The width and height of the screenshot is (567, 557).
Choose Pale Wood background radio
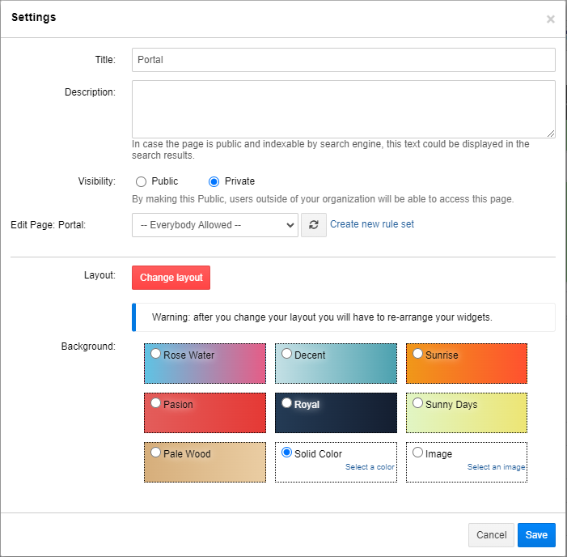click(155, 452)
